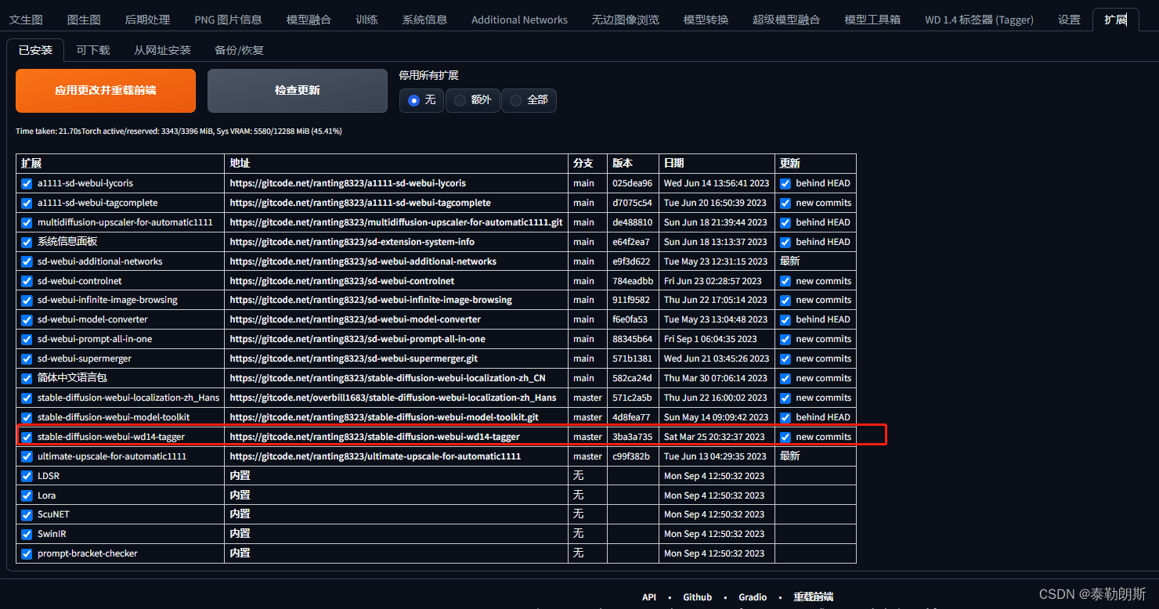1159x609 pixels.
Task: Open the stable-diffusion-webui-wd14-tagger gitcode URL
Action: 375,437
